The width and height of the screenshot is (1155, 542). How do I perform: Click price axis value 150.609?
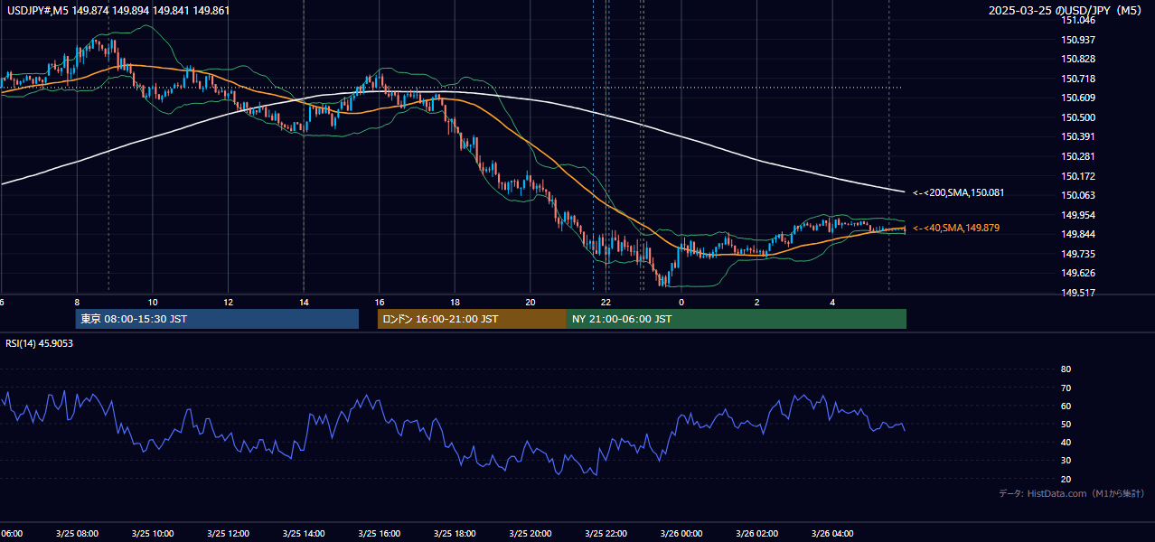(1078, 98)
